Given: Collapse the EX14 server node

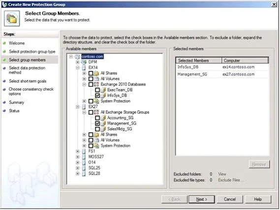Looking at the screenshot, I should (77, 67).
